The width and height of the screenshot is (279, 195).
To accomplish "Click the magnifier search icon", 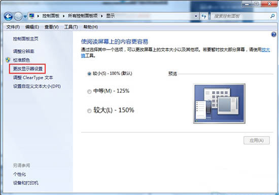I will click(272, 16).
